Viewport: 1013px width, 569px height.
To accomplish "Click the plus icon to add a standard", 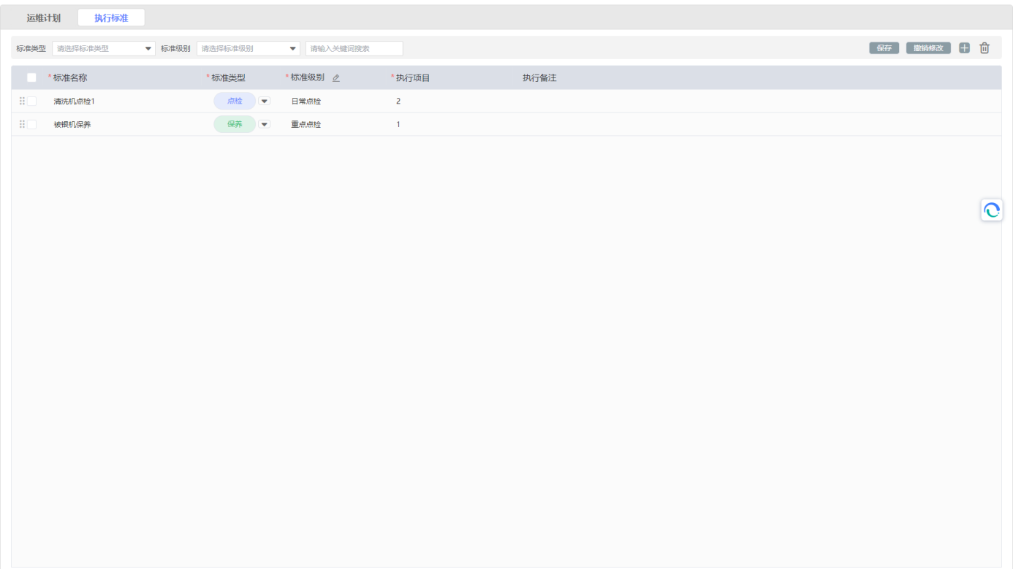I will coord(964,48).
